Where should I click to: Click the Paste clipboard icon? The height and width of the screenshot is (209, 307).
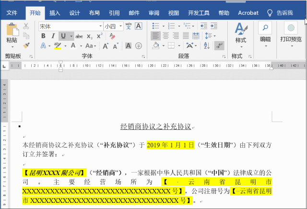(x=12, y=29)
